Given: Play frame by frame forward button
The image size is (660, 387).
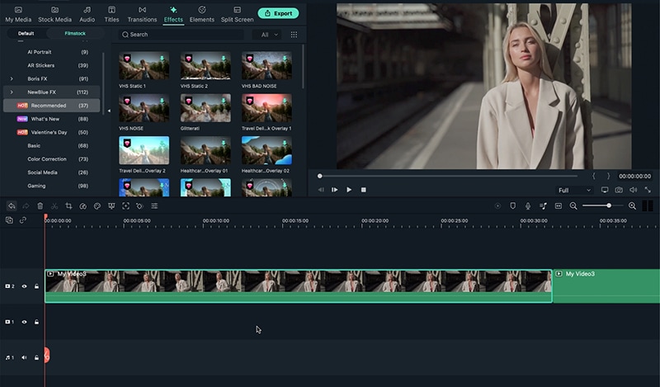Looking at the screenshot, I should [x=335, y=190].
